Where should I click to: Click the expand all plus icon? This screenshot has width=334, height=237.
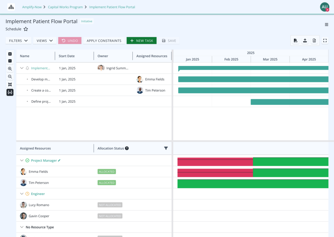10,54
